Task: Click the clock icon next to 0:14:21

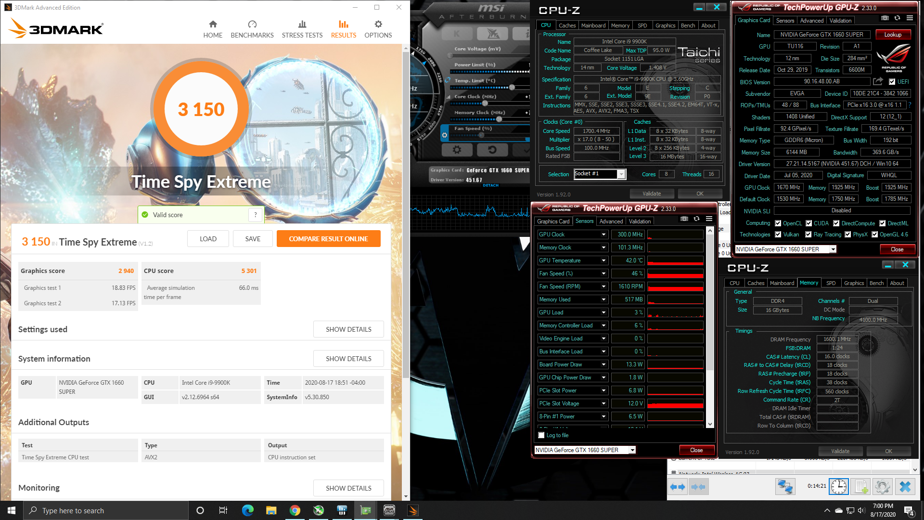Action: 839,487
